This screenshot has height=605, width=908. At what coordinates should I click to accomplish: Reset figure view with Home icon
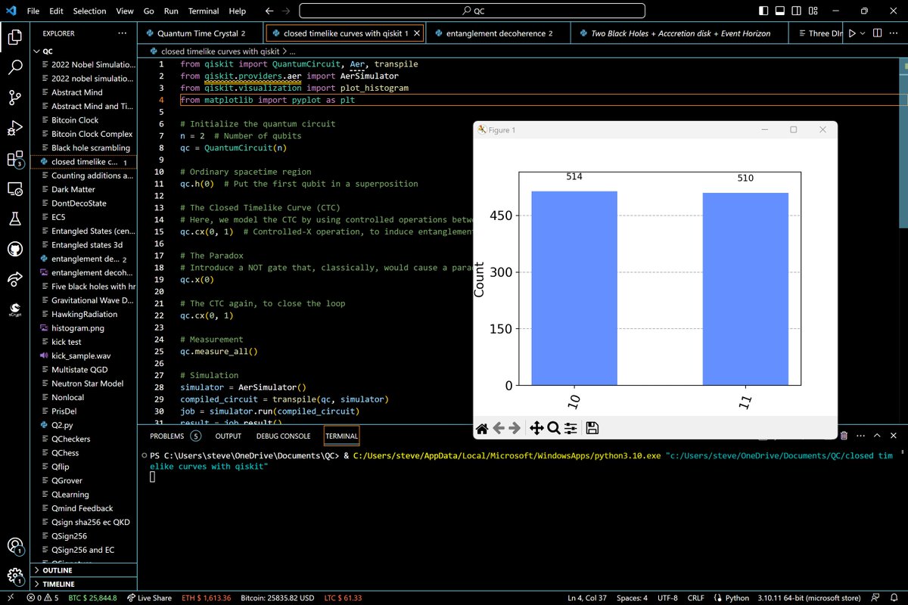(x=482, y=428)
